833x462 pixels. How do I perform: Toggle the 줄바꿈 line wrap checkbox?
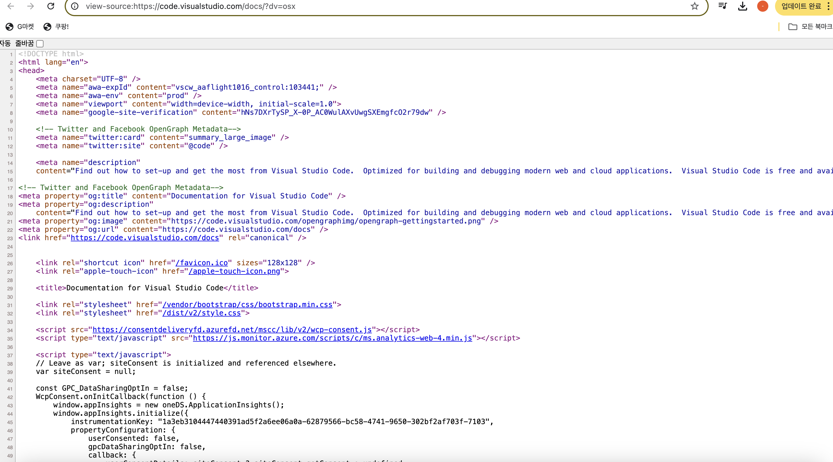pos(40,43)
